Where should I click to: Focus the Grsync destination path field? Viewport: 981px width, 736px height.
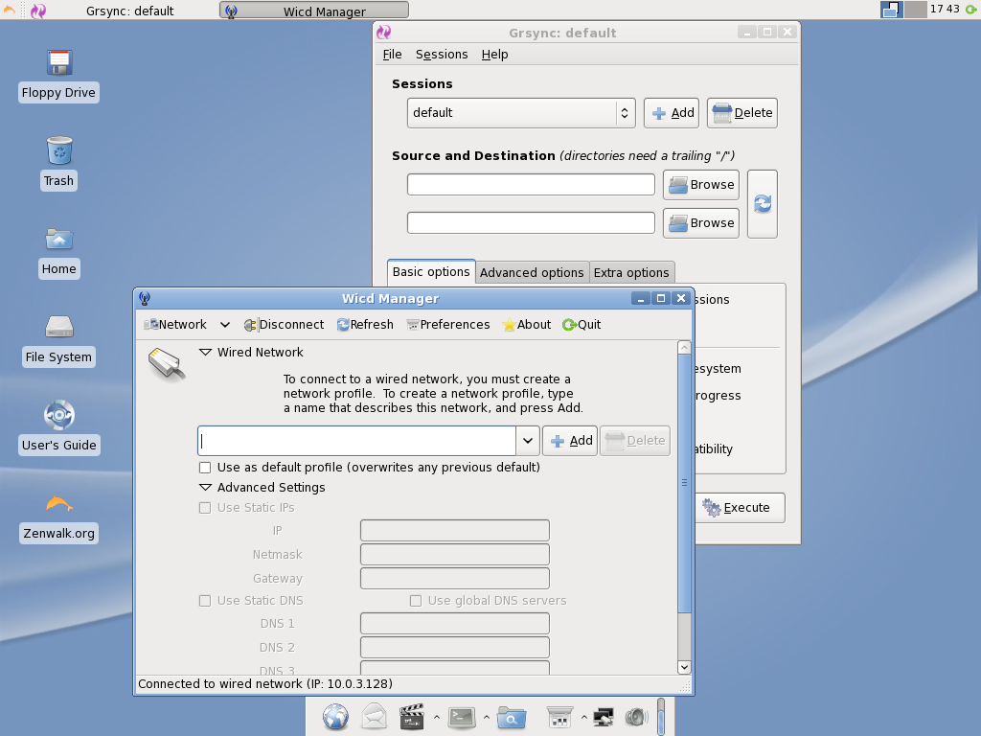531,222
